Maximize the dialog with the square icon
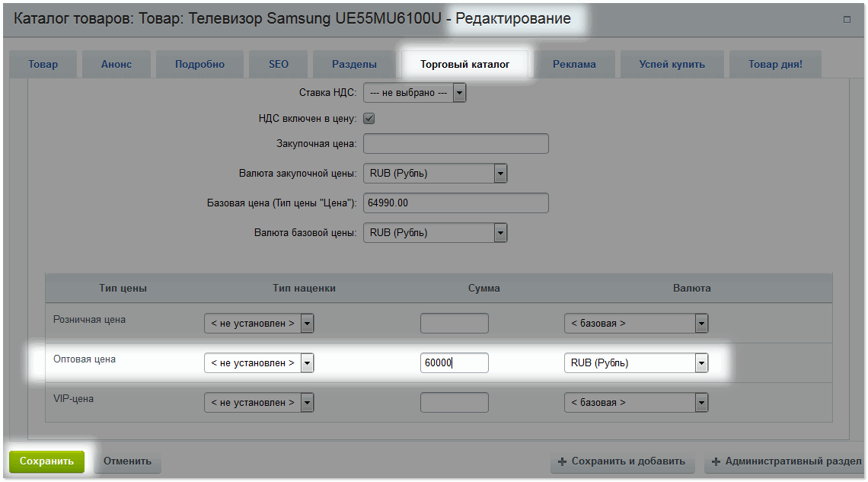The height and width of the screenshot is (482, 868). (847, 19)
